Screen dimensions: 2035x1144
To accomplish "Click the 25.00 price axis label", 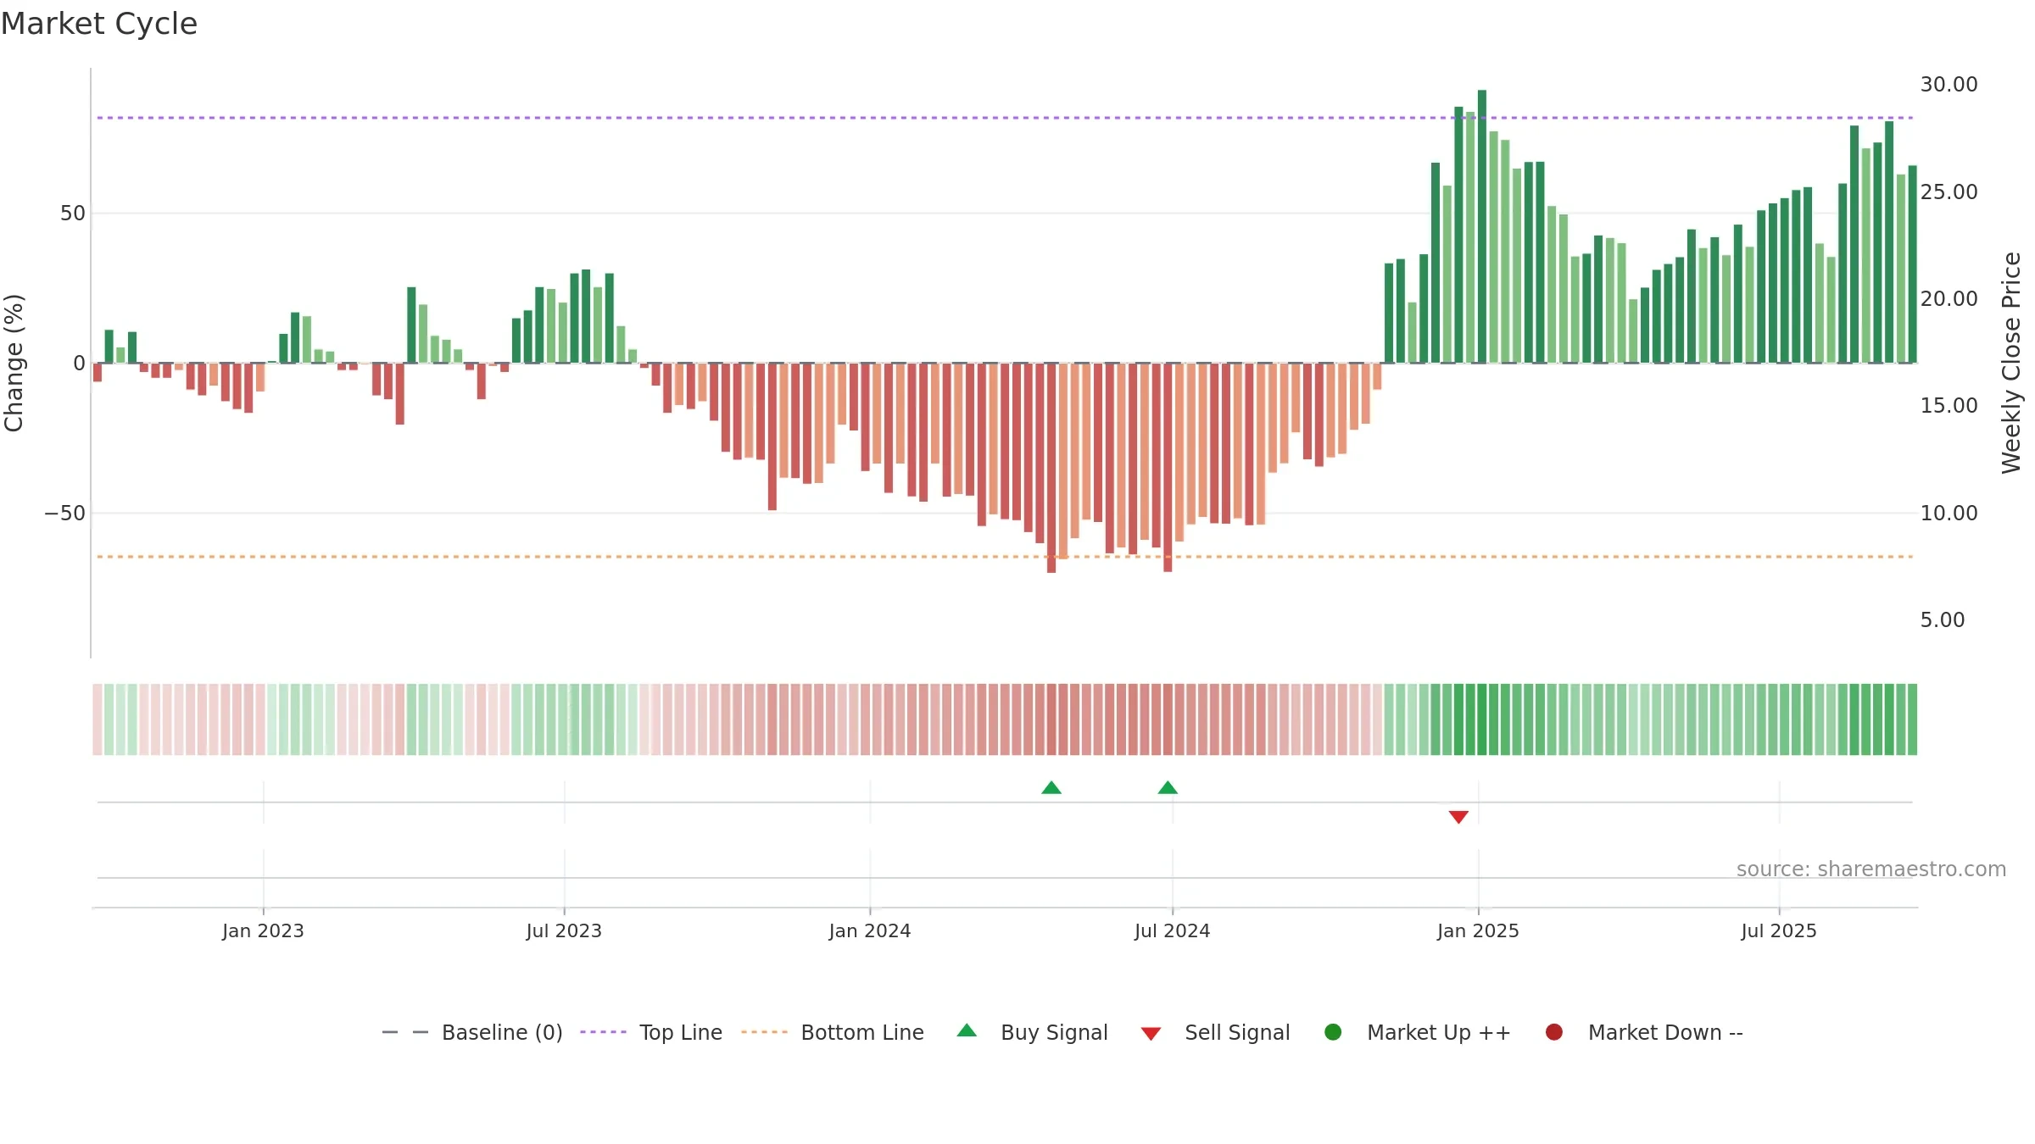I will click(x=1949, y=192).
